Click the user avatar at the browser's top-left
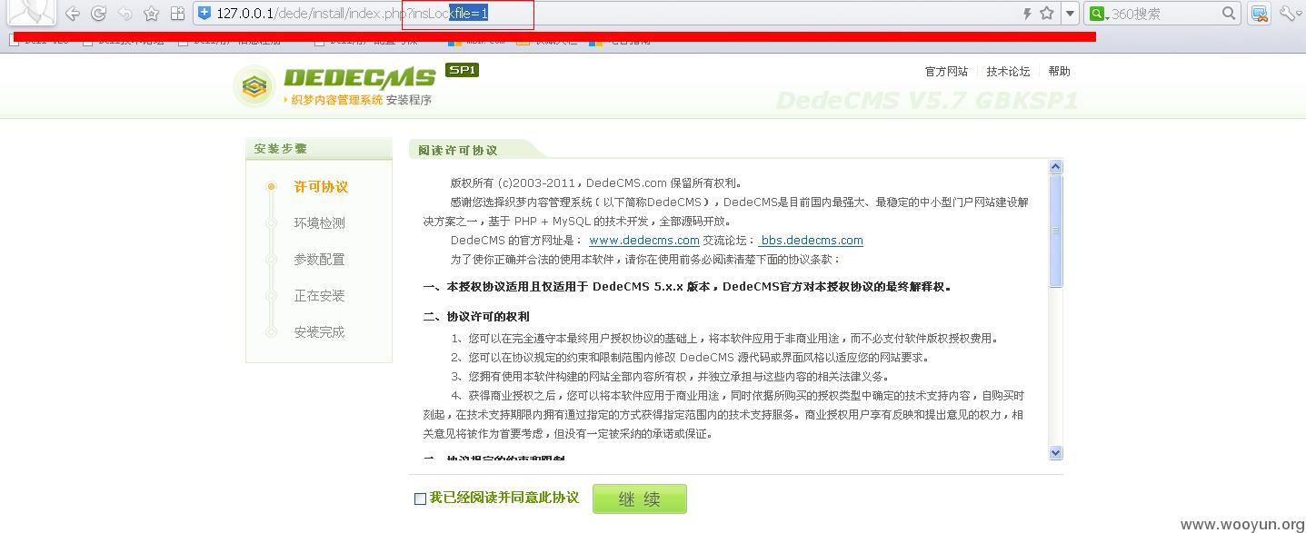This screenshot has width=1306, height=533. (x=31, y=12)
